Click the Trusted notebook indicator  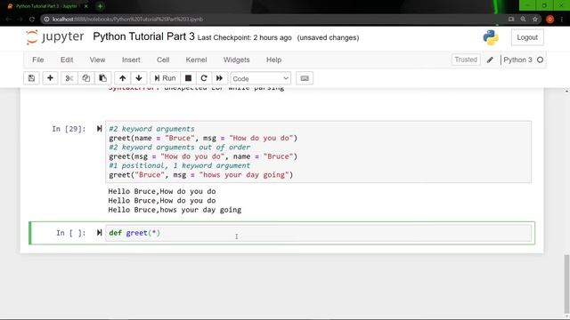click(x=466, y=60)
